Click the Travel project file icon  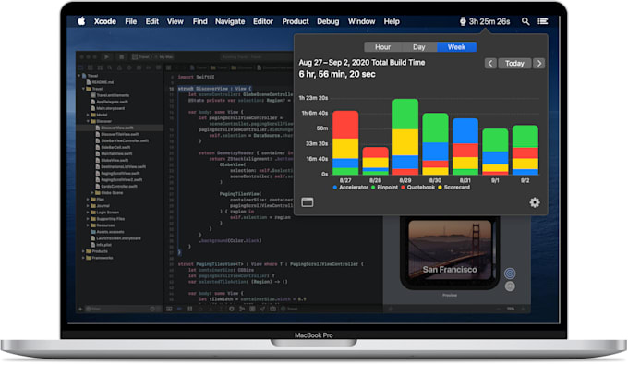point(85,76)
